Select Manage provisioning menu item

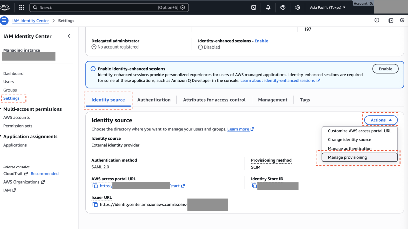pos(359,157)
